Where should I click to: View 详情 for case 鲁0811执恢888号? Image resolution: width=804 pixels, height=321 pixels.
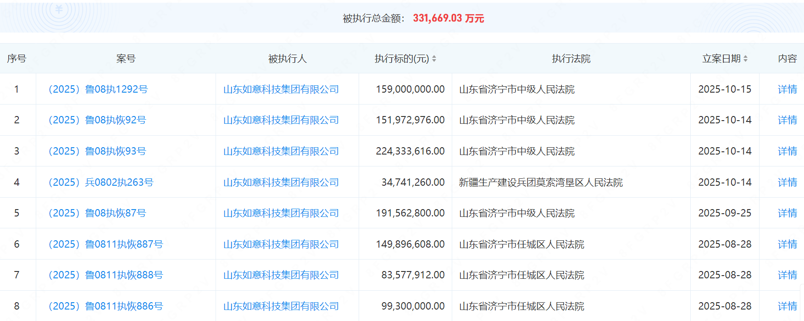(787, 275)
